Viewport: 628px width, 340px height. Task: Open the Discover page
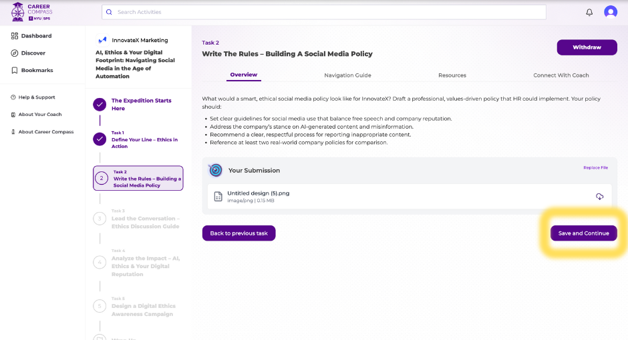point(33,53)
